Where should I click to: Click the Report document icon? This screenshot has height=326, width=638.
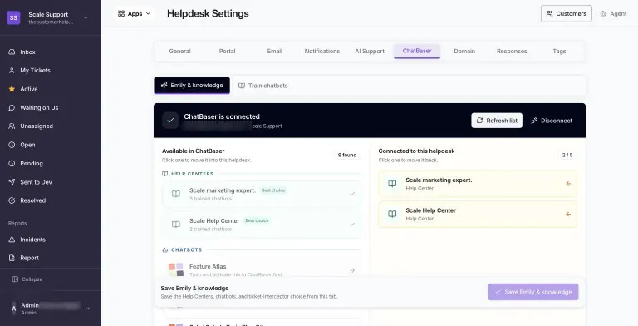pos(12,258)
